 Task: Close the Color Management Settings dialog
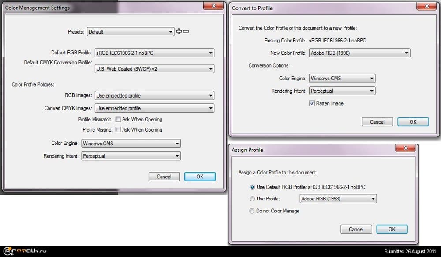213,6
